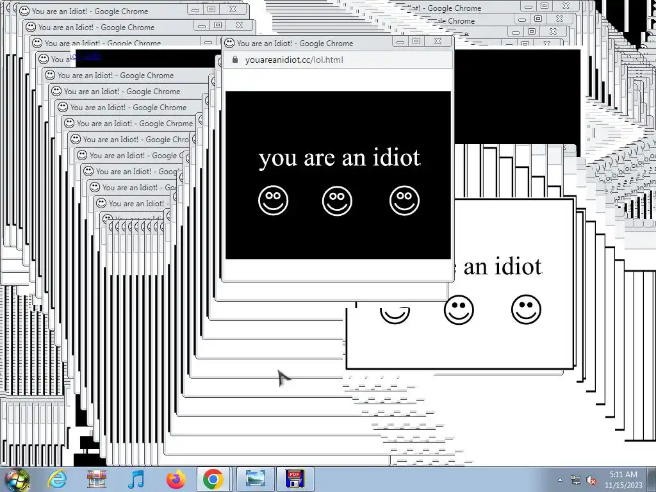Click the middle smiley on the black page

(x=337, y=201)
